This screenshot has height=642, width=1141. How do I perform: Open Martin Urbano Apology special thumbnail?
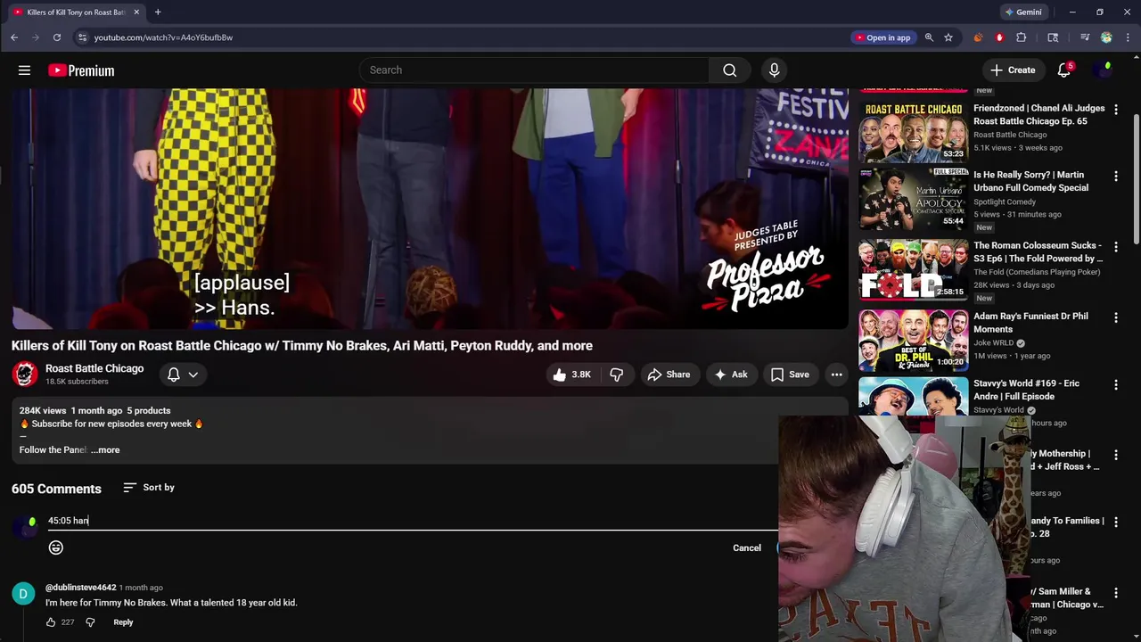(913, 199)
